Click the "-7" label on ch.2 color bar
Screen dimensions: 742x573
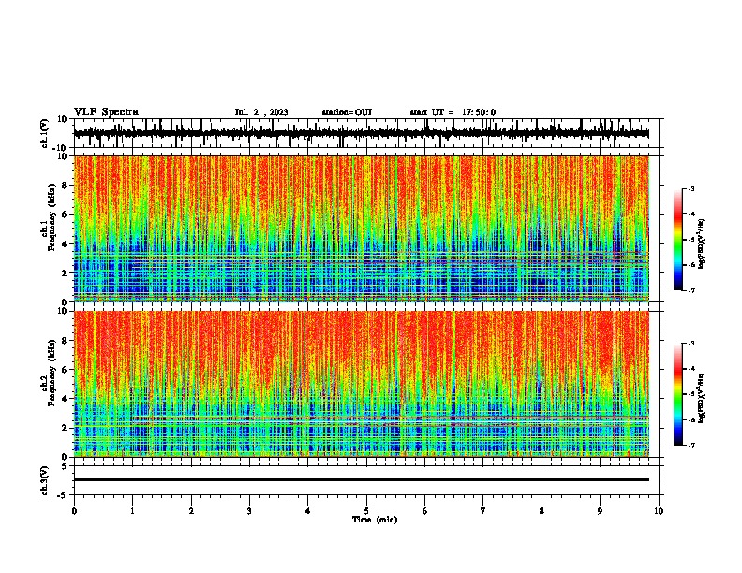691,445
